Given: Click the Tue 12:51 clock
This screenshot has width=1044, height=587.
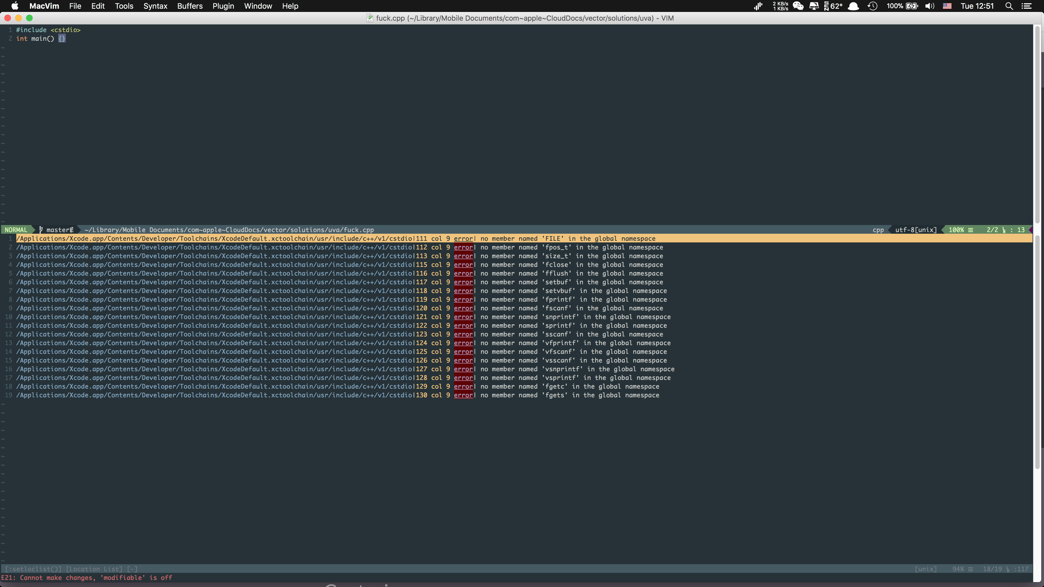Looking at the screenshot, I should pos(977,6).
